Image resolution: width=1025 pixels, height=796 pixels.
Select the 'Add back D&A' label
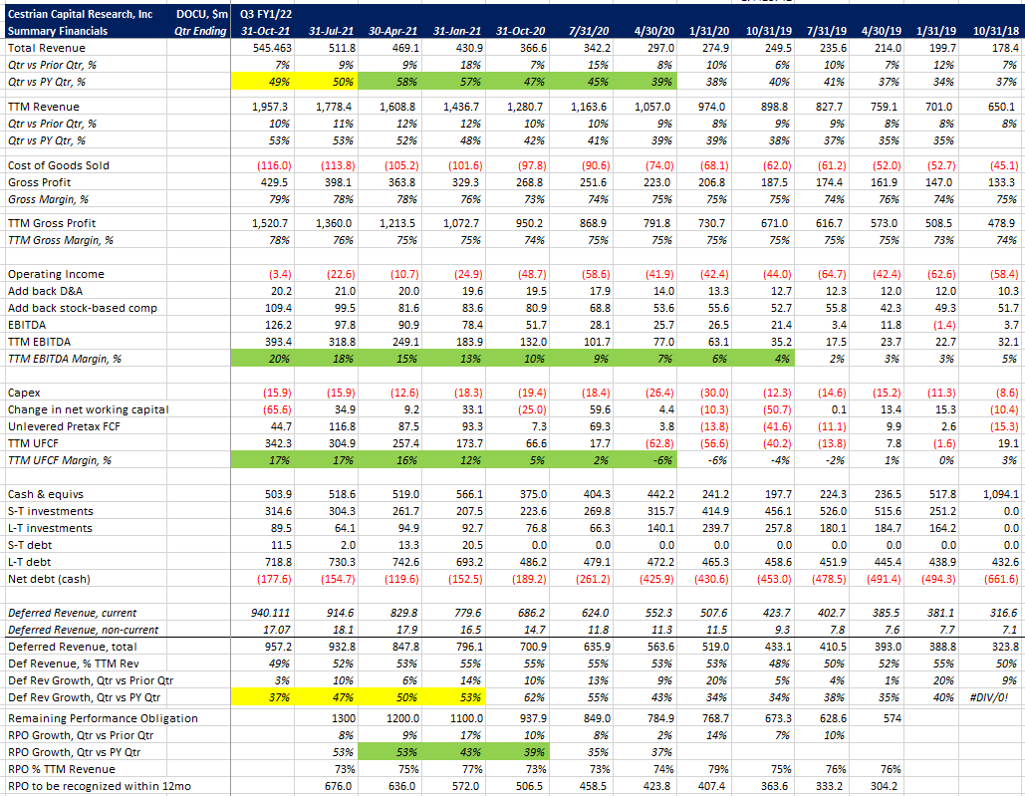[x=45, y=291]
